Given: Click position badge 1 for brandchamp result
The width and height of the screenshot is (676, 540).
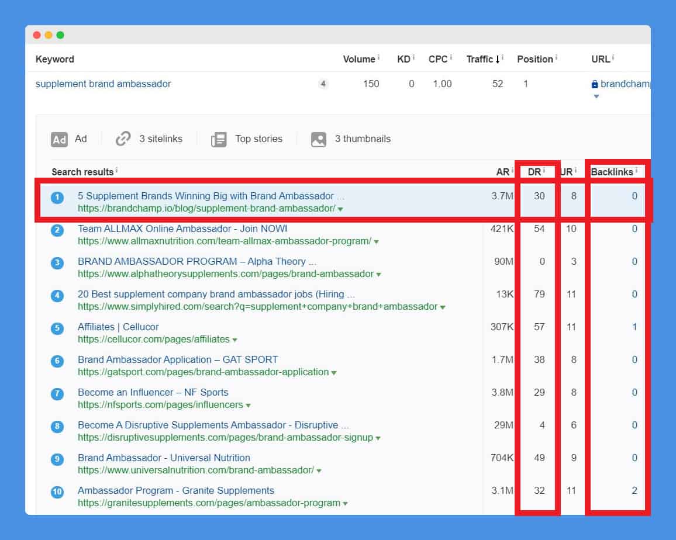Looking at the screenshot, I should (x=57, y=198).
